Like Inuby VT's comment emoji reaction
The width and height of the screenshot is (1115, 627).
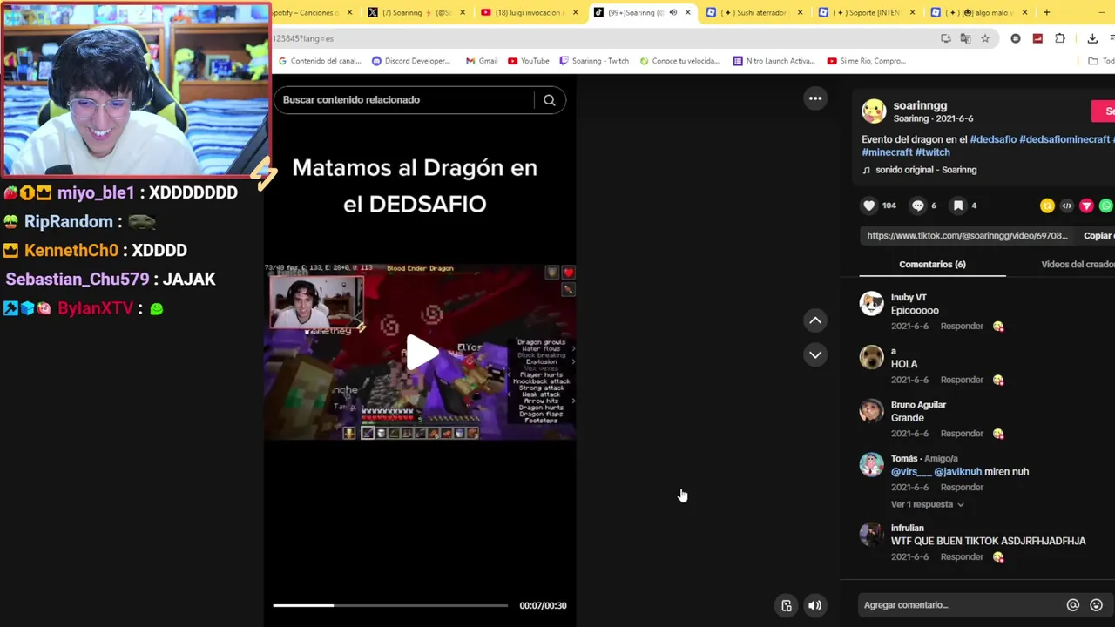tap(998, 327)
